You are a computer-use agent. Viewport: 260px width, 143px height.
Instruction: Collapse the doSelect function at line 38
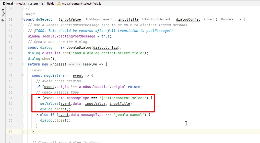pos(22,20)
